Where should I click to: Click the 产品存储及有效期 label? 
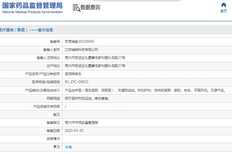pyautogui.click(x=47, y=106)
